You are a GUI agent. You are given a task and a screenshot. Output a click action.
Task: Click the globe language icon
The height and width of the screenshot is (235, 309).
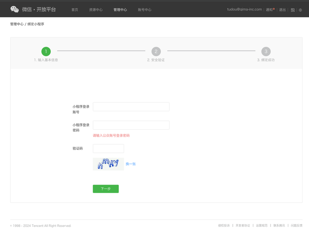coord(301,10)
